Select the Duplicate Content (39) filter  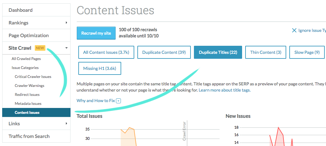pos(164,52)
